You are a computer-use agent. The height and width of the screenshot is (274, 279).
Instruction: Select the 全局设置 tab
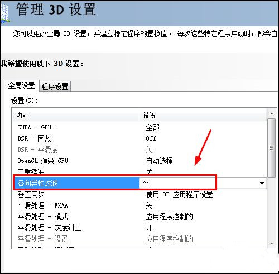(22, 86)
